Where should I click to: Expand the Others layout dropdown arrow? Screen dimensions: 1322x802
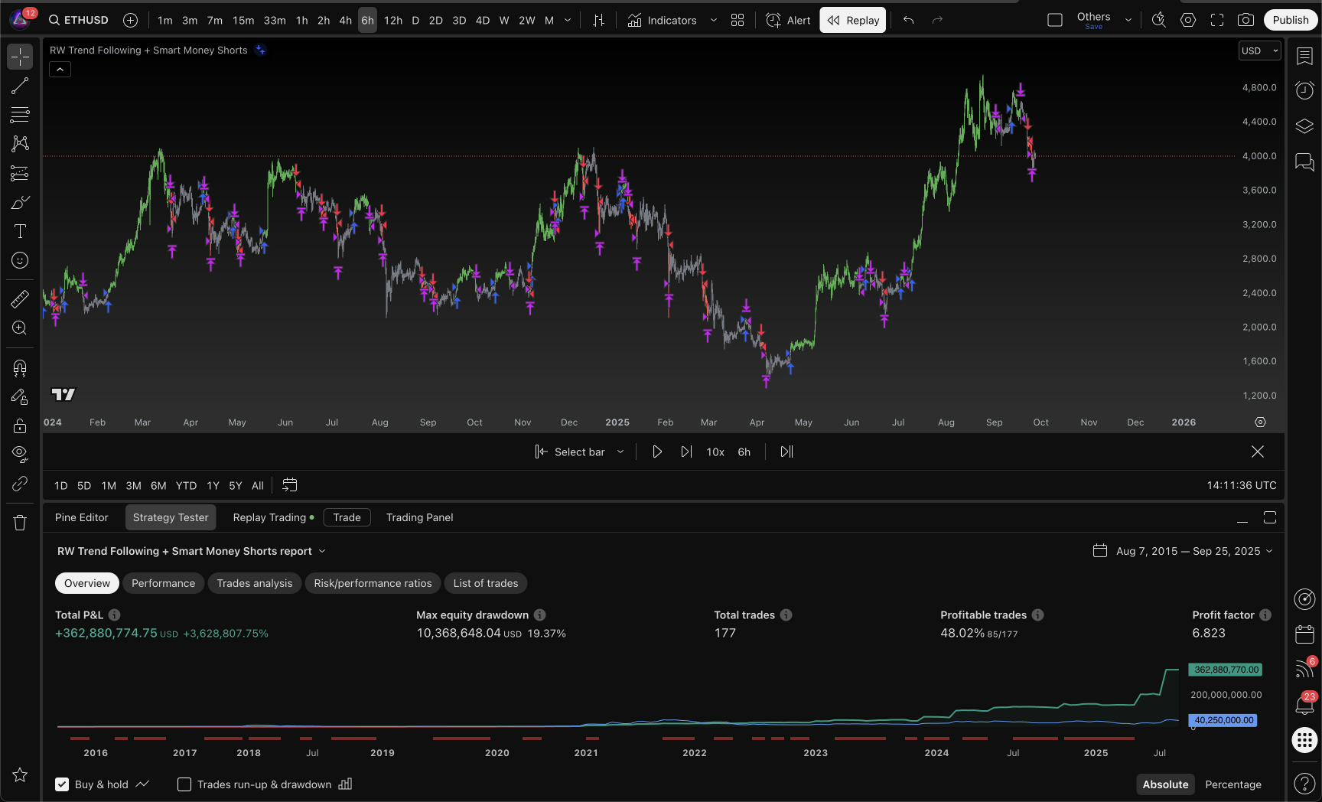1128,20
